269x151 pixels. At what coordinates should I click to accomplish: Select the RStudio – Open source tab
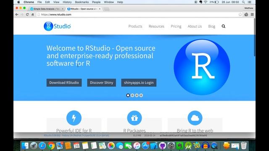coord(84,9)
